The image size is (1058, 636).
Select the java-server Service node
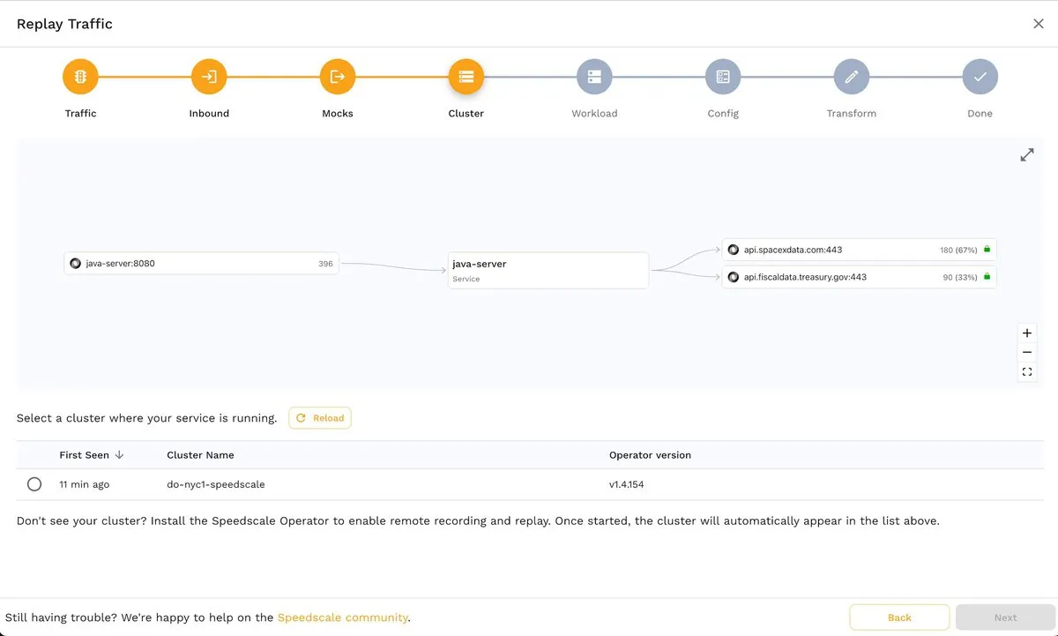pyautogui.click(x=548, y=270)
